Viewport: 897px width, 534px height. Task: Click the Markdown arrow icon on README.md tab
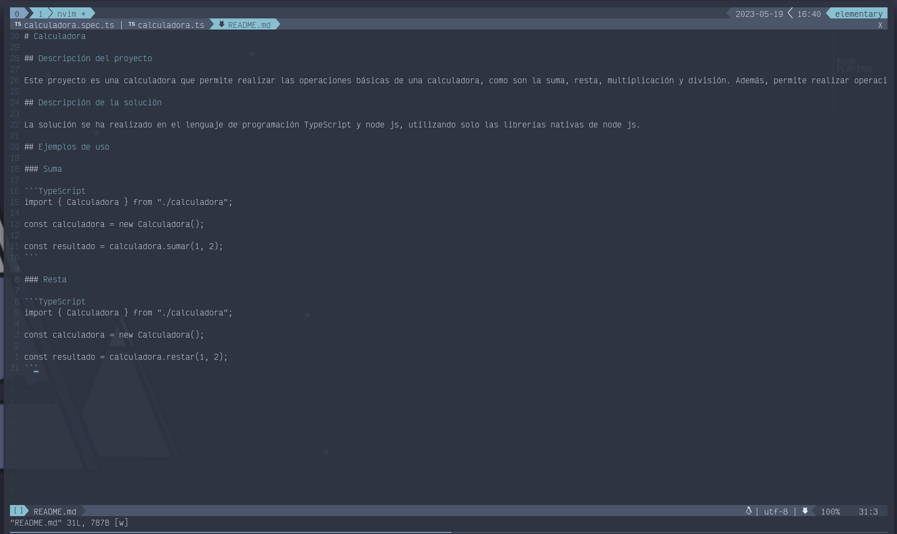click(221, 24)
